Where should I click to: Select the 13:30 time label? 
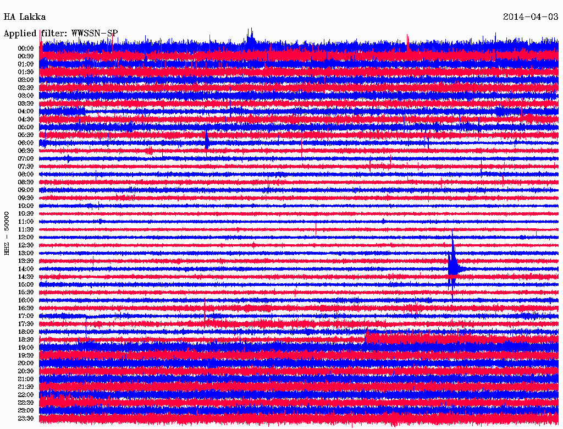(x=26, y=261)
